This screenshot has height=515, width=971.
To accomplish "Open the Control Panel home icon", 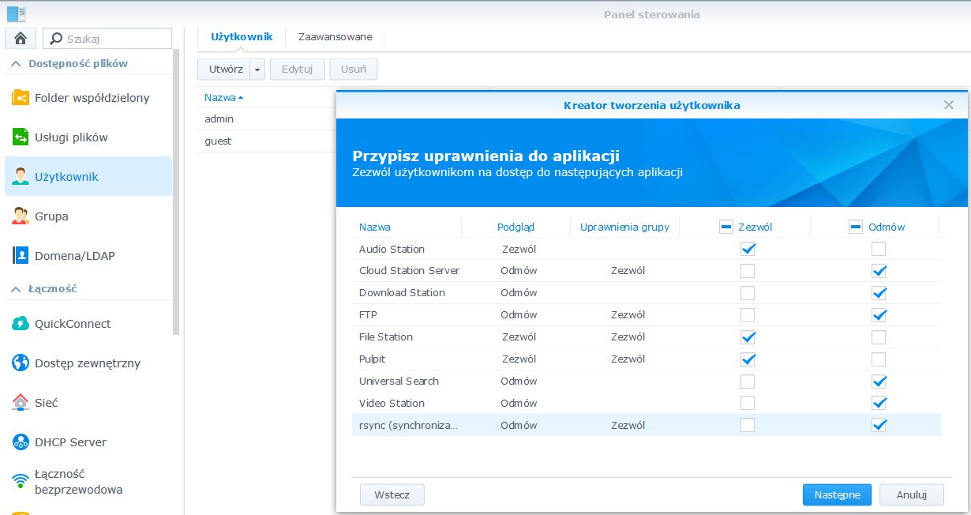I will coord(21,38).
